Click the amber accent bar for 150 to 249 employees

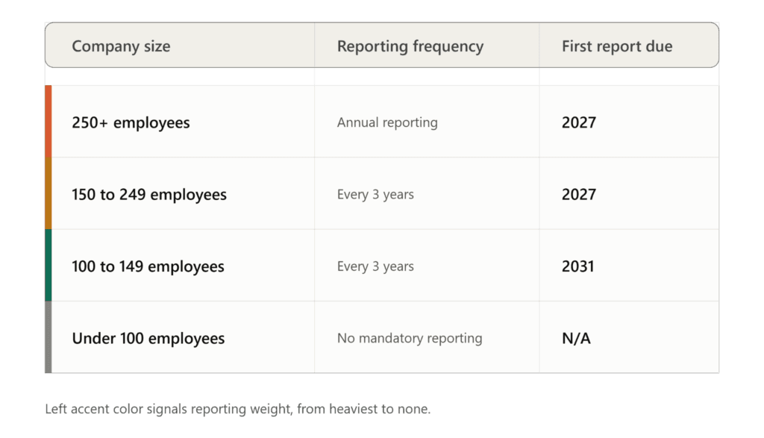48,193
